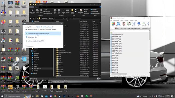Screen dimensions: 175x98
Task: Choose Replace the files in the destination
Action: (43, 33)
